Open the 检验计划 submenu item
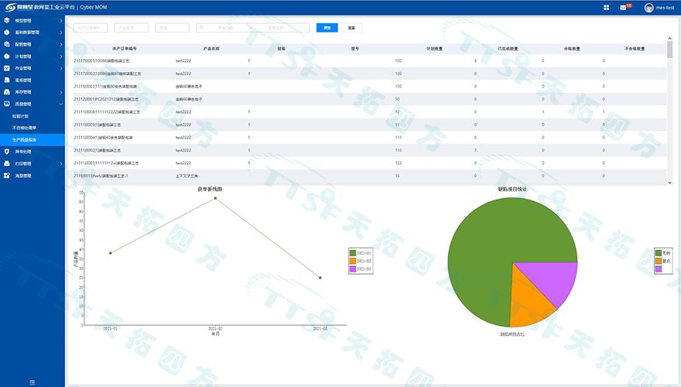This screenshot has width=681, height=387. coord(22,116)
